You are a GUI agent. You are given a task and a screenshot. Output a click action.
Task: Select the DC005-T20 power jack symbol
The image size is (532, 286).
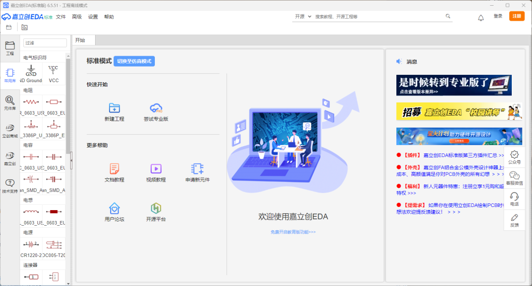click(x=54, y=249)
